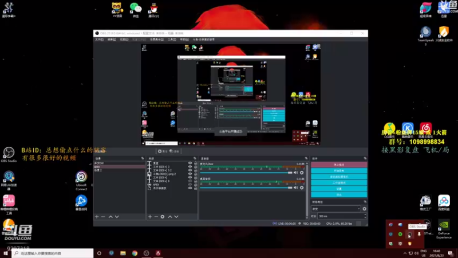
Task: Move the selected source up
Action: [x=170, y=217]
